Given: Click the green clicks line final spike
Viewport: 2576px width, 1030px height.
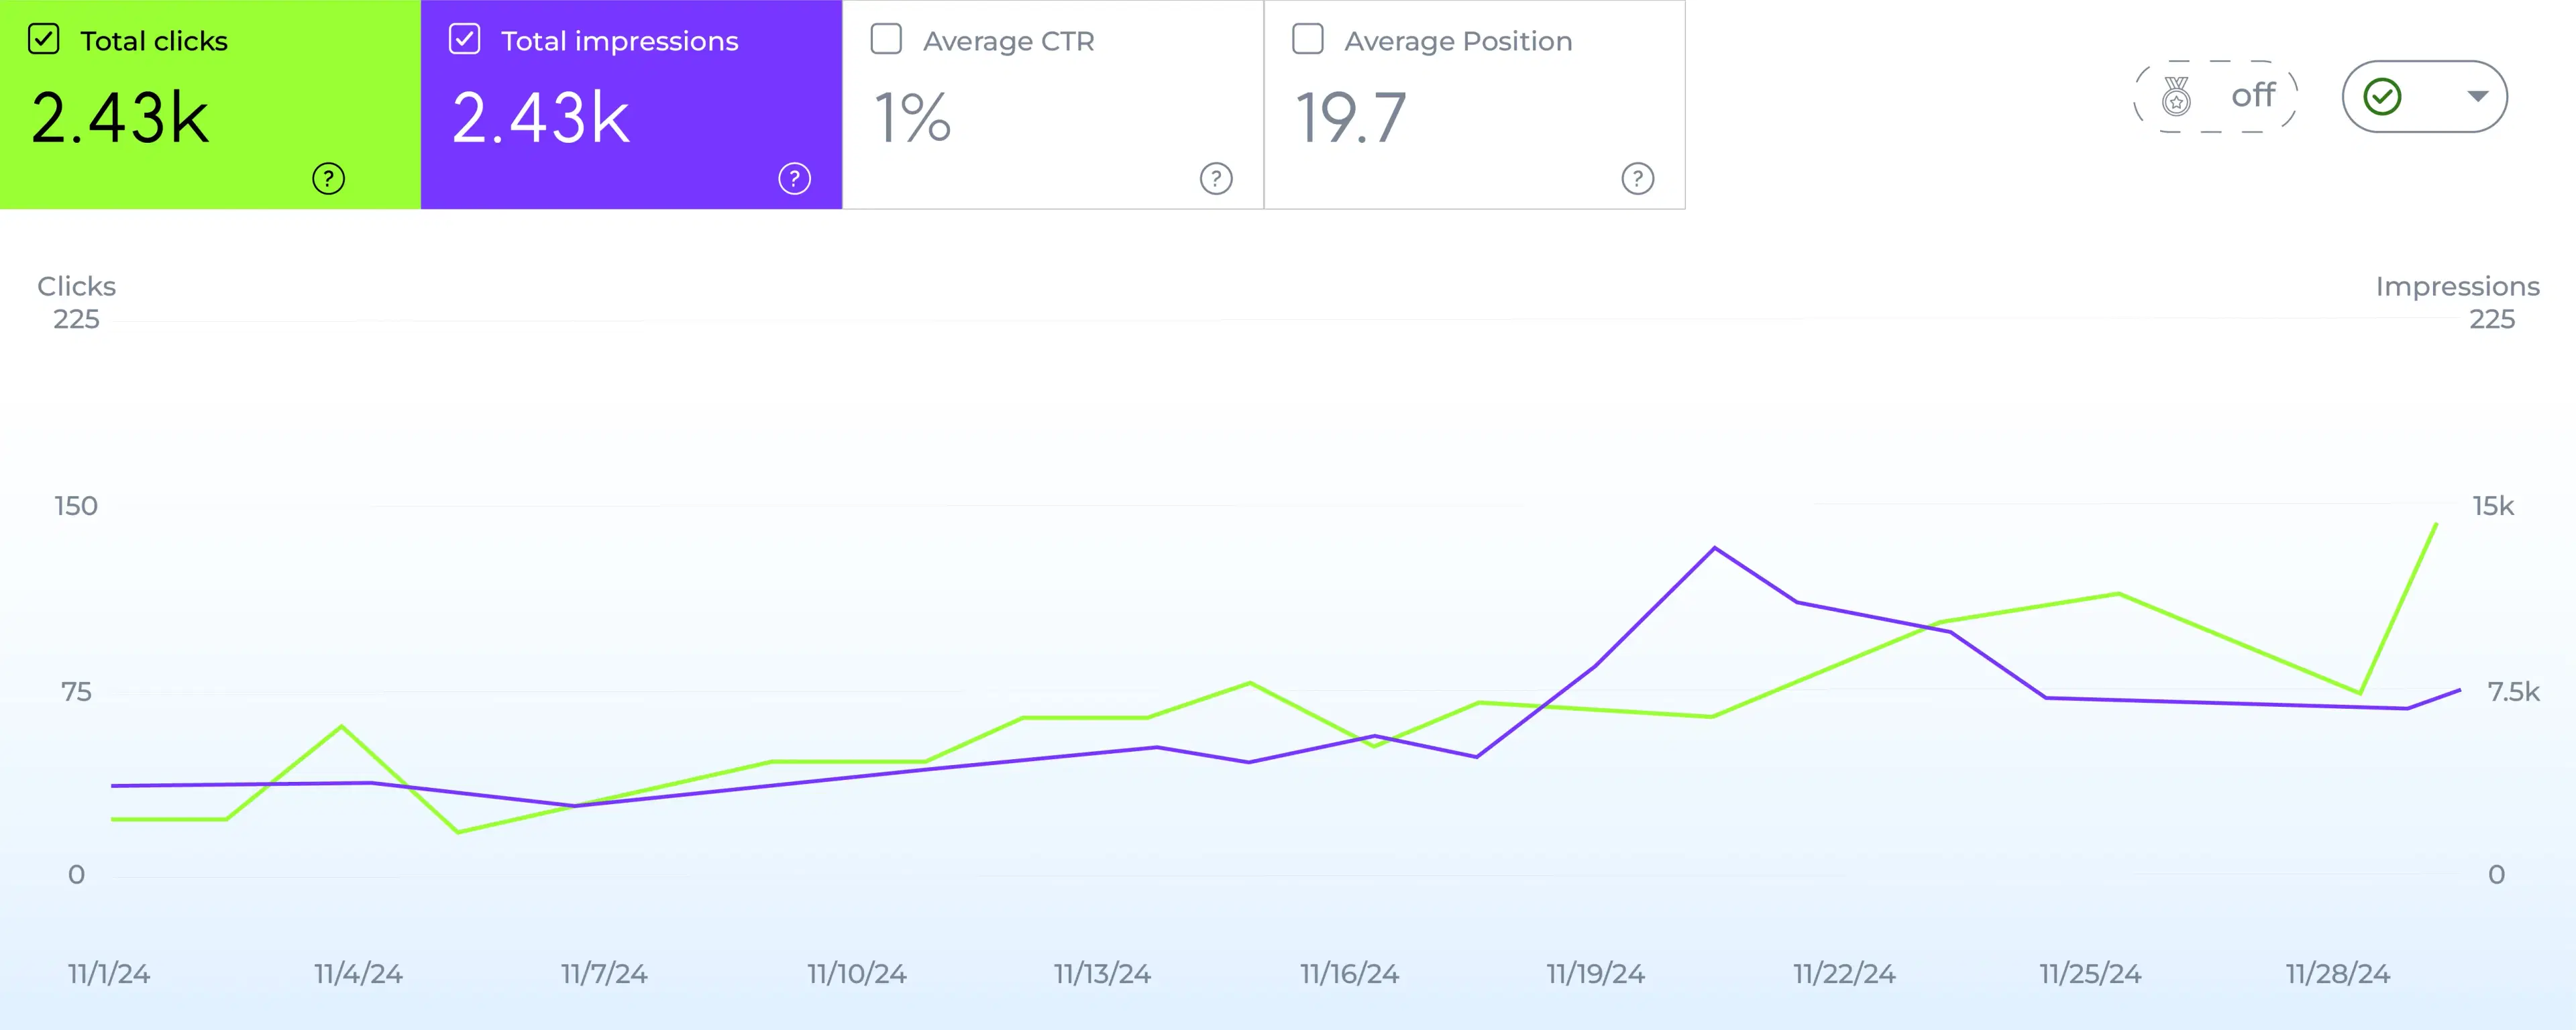Looking at the screenshot, I should [2435, 524].
